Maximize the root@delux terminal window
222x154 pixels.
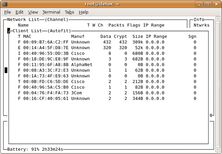tap(207, 4)
